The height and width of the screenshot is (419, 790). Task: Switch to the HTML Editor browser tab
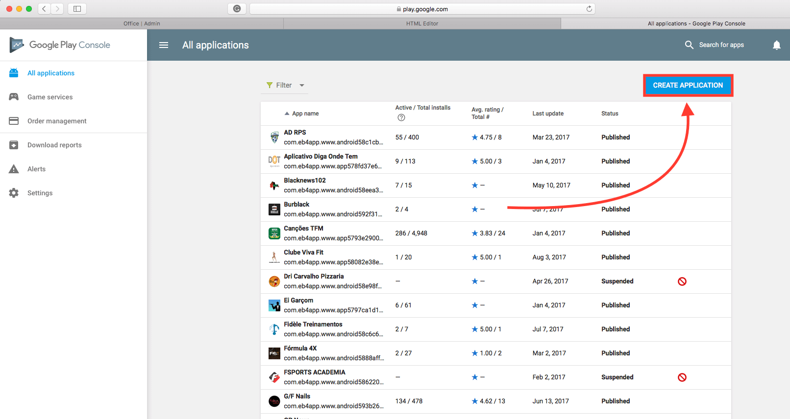(x=422, y=23)
